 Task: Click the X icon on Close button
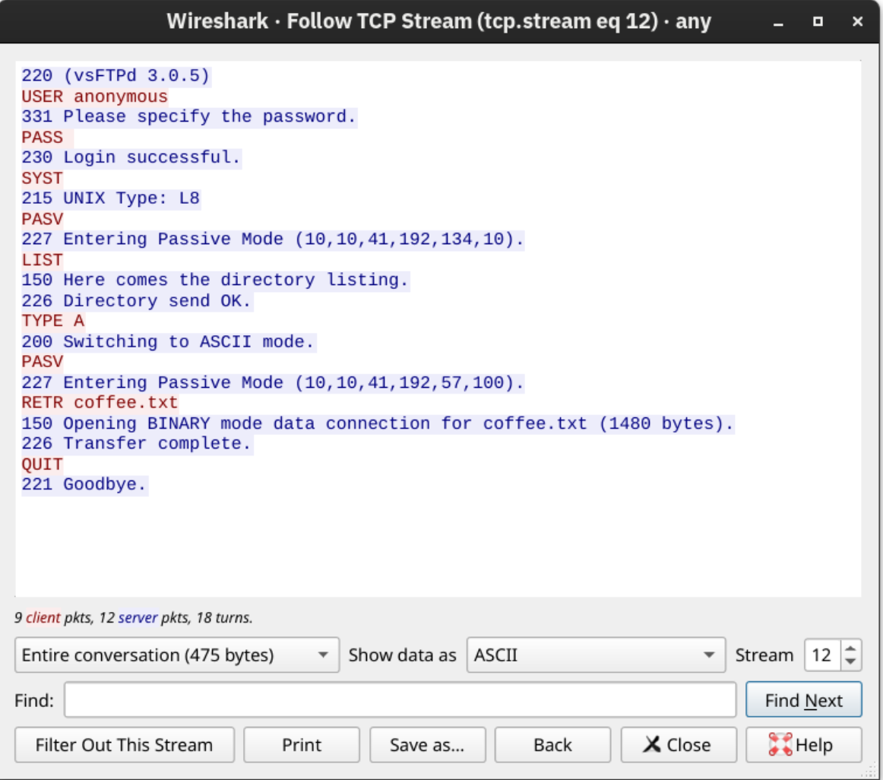tap(651, 744)
